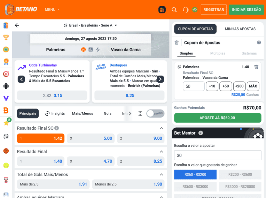Screen dimensions: 266x198
Task: Open the Gols tab
Action: click(108, 113)
